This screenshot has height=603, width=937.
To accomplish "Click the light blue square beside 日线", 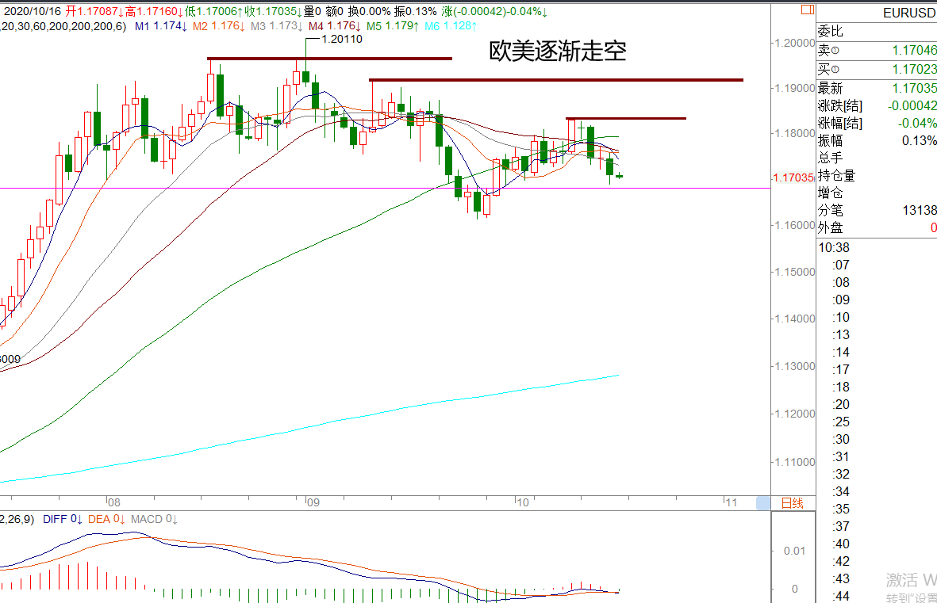I will [763, 502].
